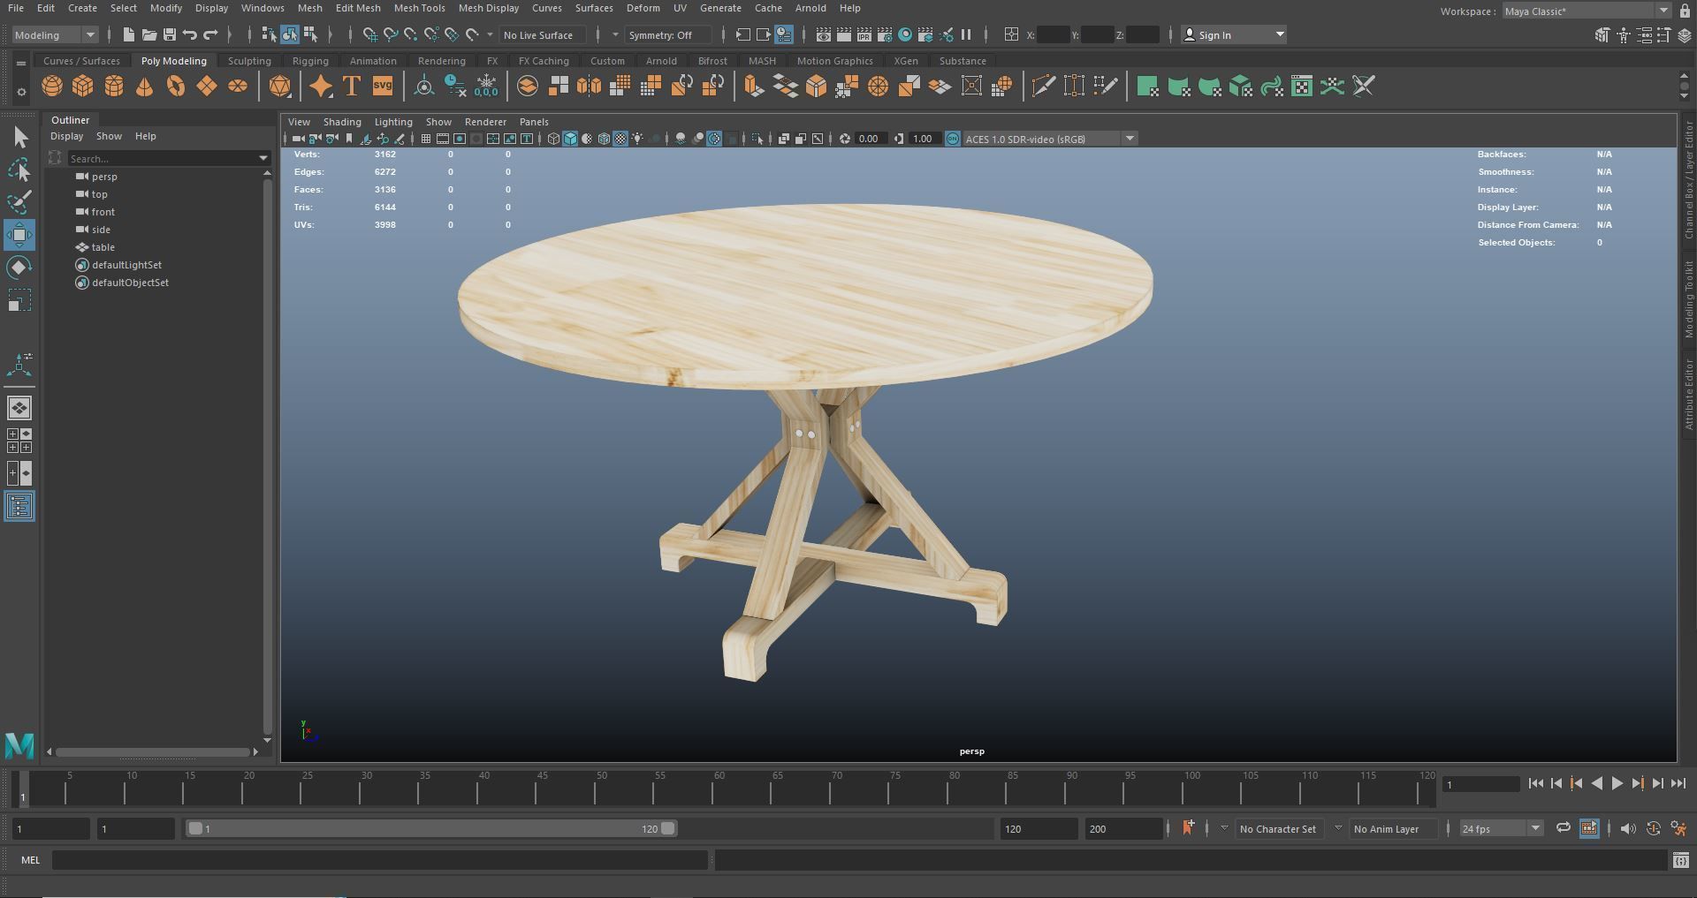Open the Modeling menu set dropdown

coord(55,35)
